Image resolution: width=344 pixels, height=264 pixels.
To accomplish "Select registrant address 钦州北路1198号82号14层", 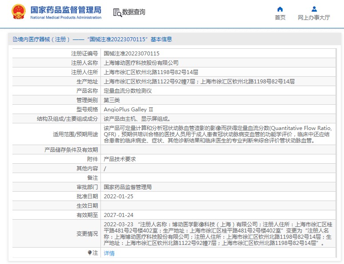I will point(151,72).
